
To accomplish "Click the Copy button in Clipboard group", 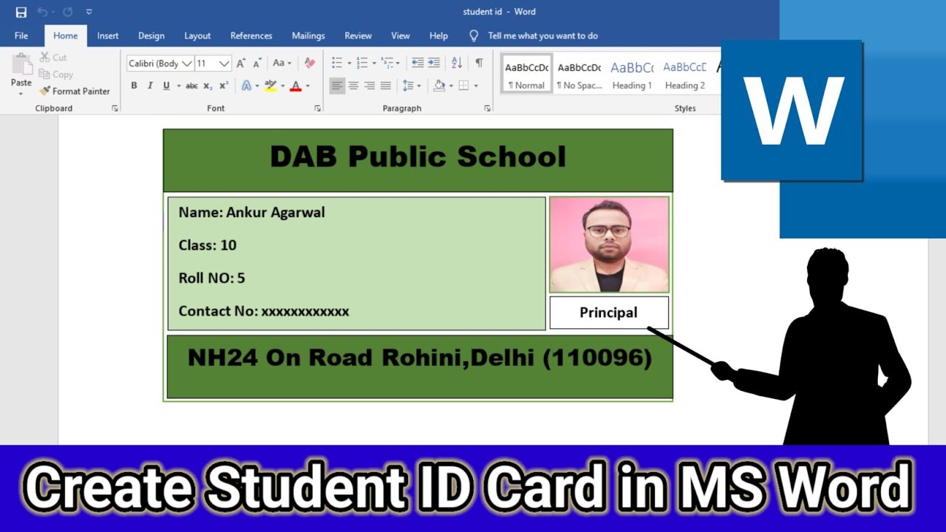I will pos(56,74).
